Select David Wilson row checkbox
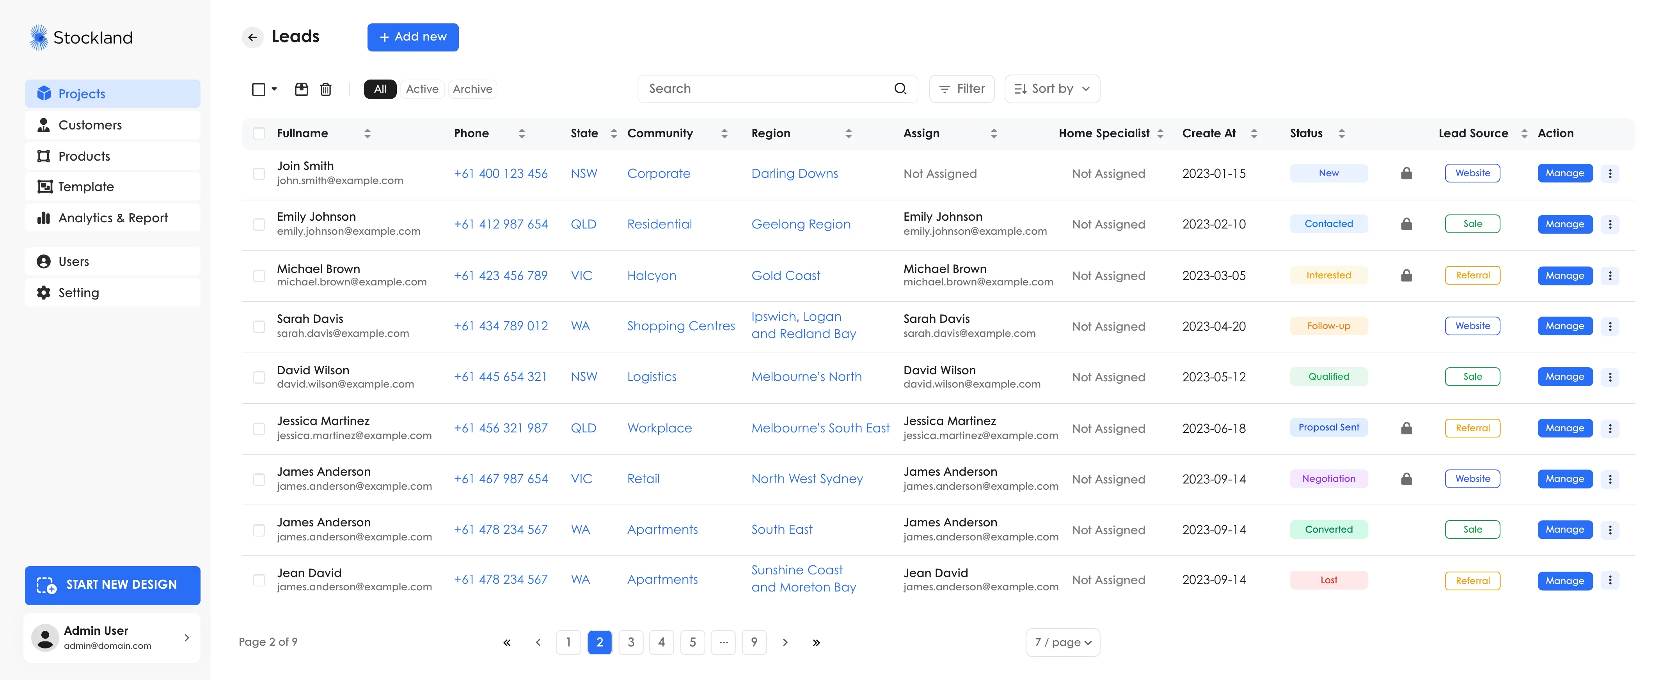The image size is (1669, 680). click(259, 377)
